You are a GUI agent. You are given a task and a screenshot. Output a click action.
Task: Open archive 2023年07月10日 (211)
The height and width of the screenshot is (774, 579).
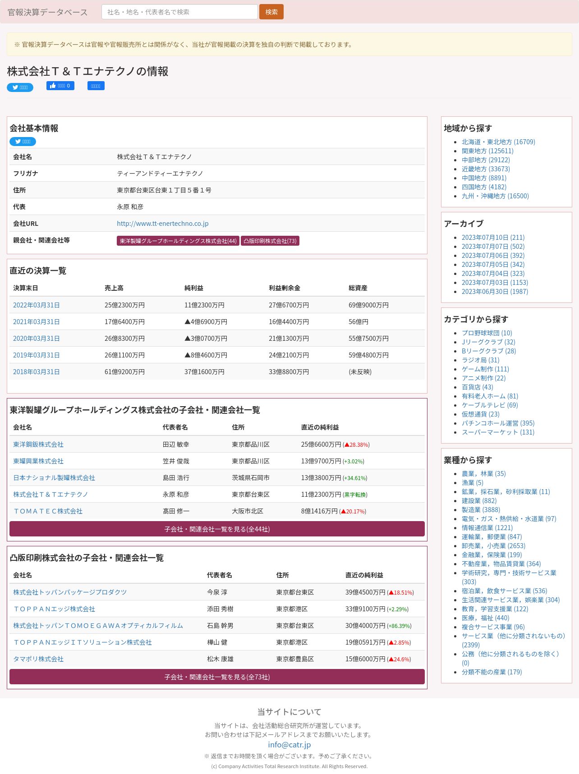pyautogui.click(x=493, y=238)
